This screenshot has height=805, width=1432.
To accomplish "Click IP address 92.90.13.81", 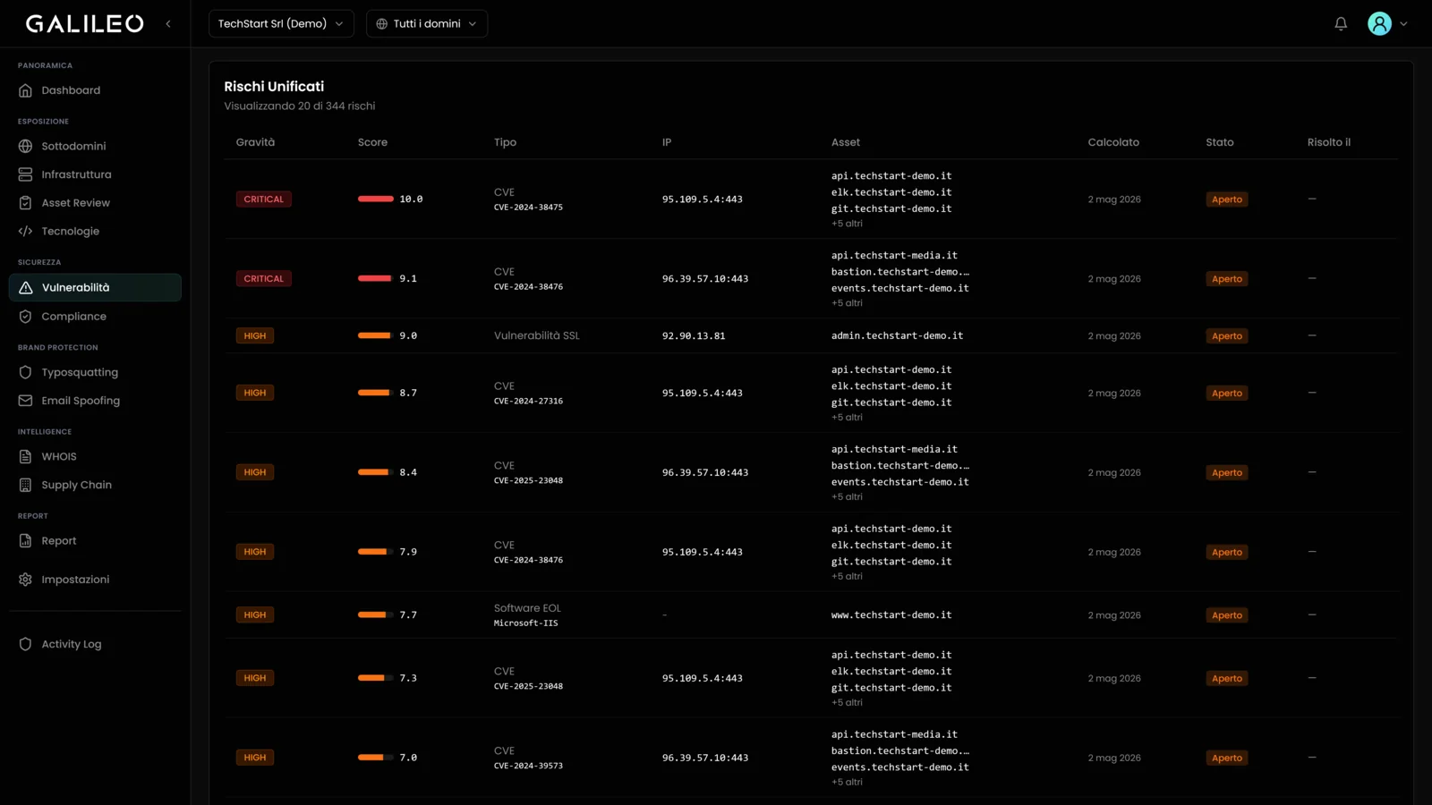I will click(x=694, y=336).
